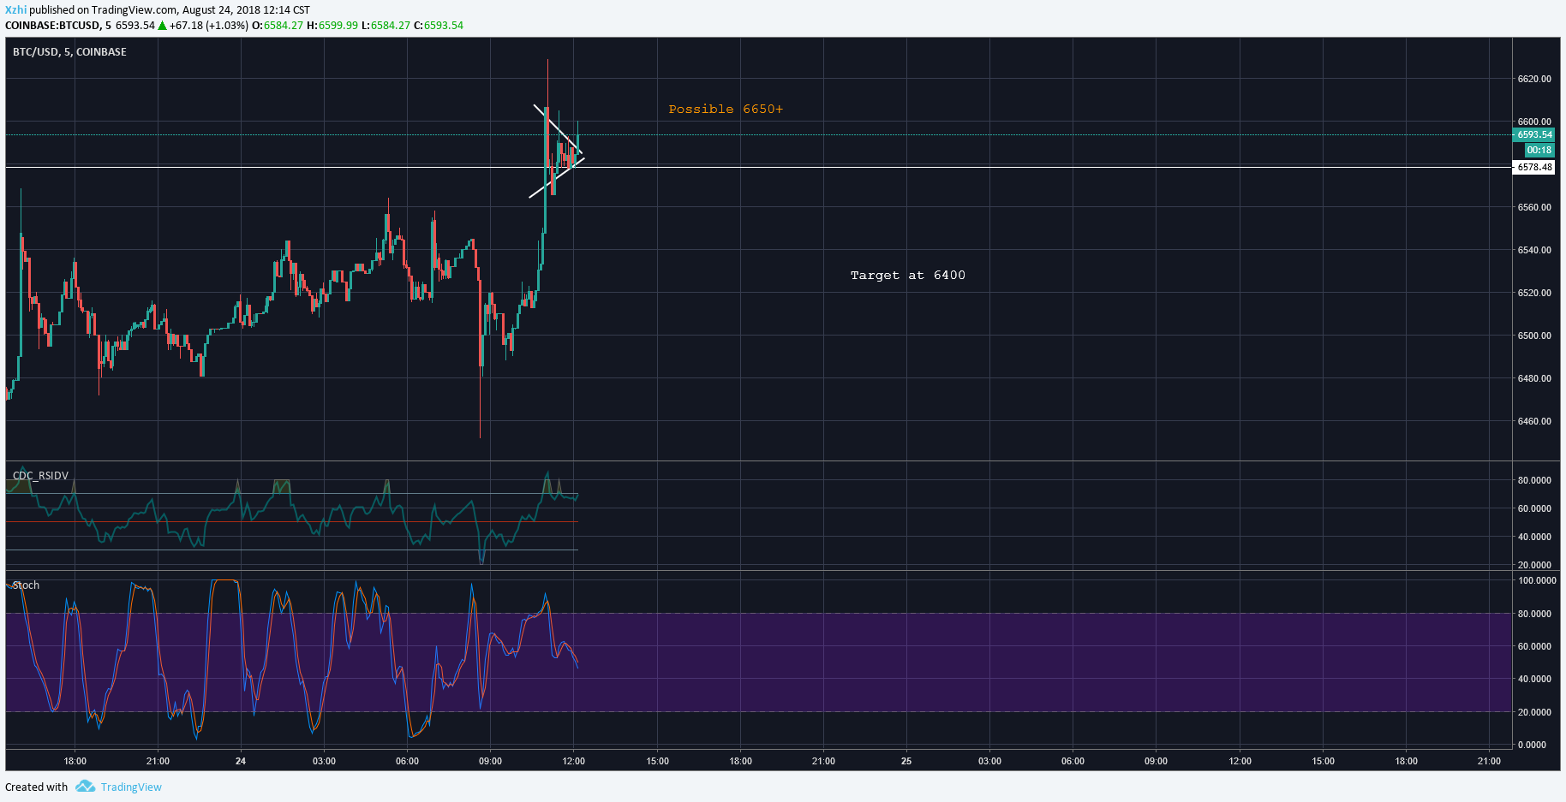The image size is (1566, 802).
Task: Click the '24' date label on time axis
Action: click(241, 761)
